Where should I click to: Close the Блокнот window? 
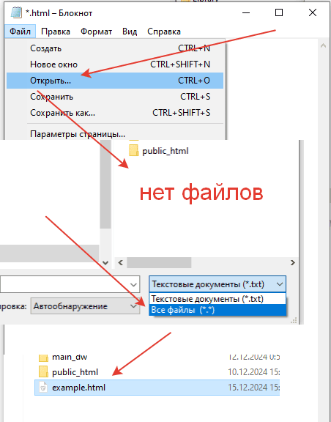(313, 12)
